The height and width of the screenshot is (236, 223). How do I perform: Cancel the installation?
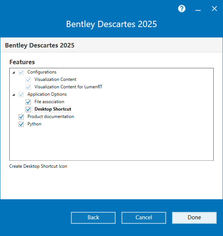(144, 218)
